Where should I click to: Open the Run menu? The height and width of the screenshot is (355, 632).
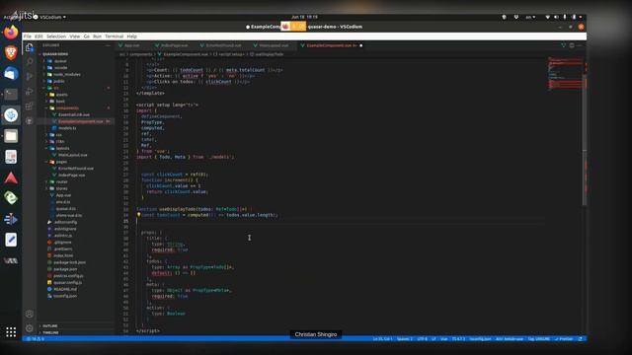point(97,36)
